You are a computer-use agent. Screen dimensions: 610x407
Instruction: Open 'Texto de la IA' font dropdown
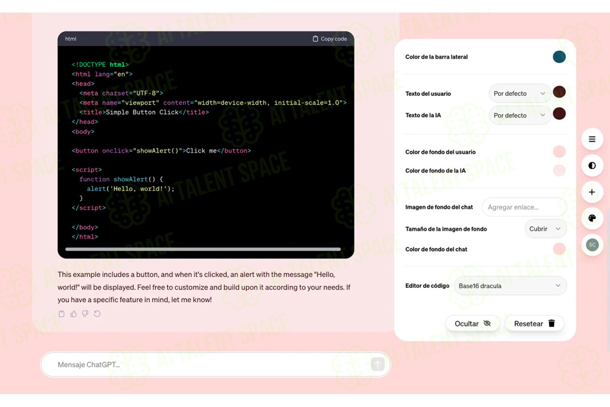pos(519,116)
